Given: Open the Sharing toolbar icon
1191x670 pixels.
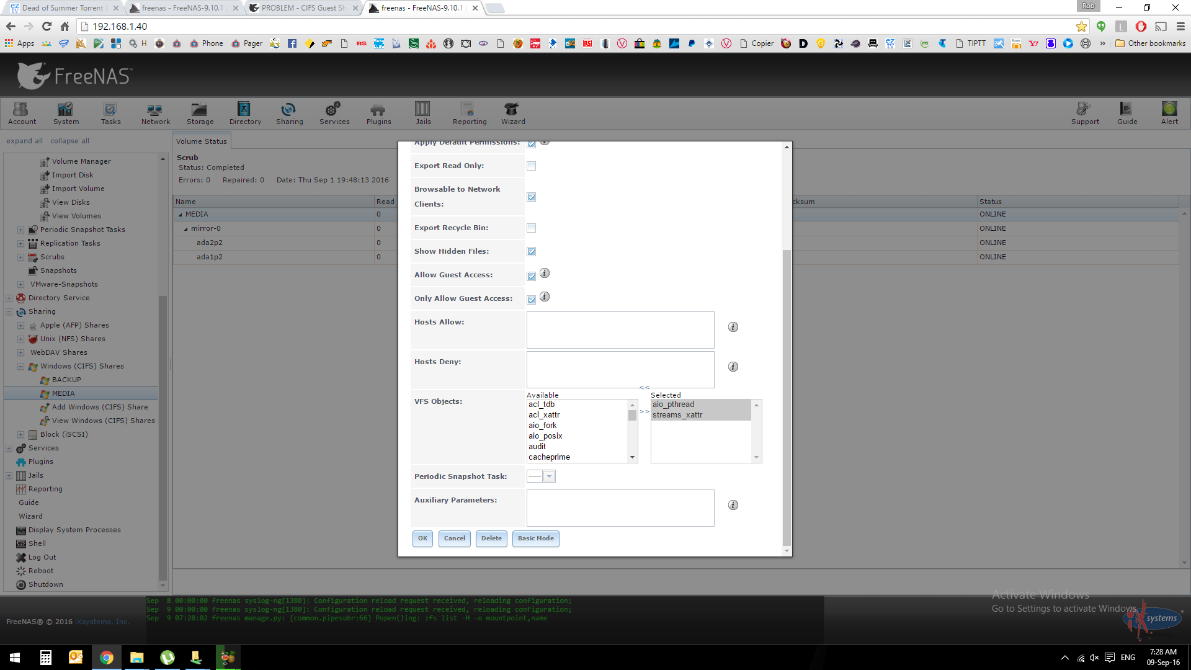Looking at the screenshot, I should [x=289, y=114].
